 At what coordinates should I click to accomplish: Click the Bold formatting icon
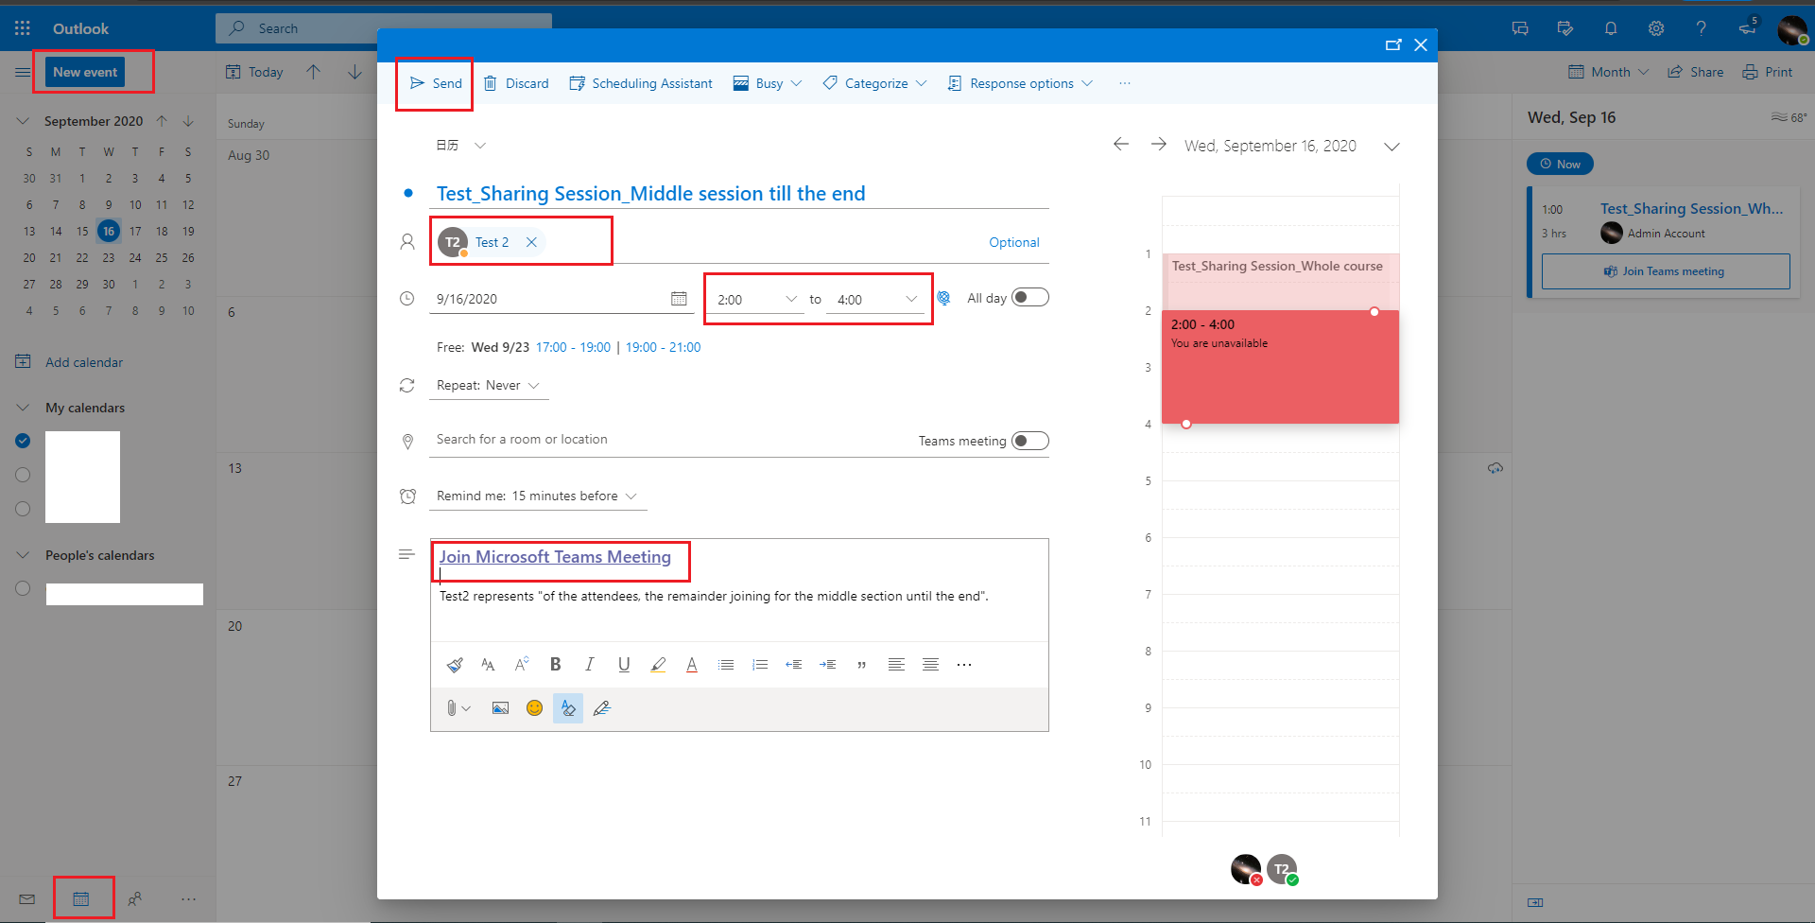click(x=556, y=664)
